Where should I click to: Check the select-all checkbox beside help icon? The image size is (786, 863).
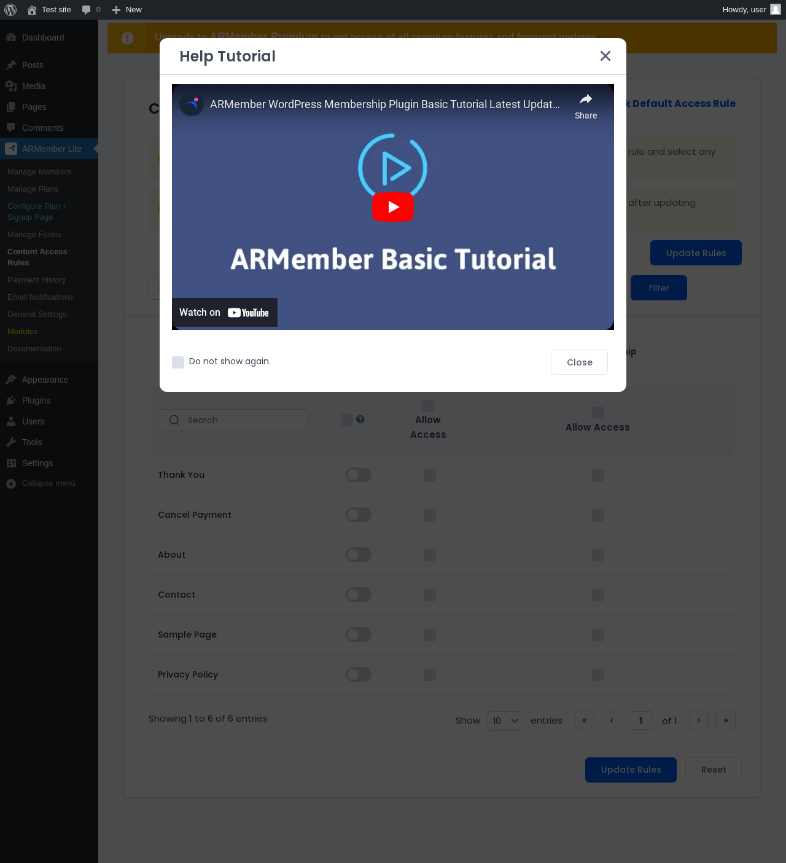[x=347, y=420]
